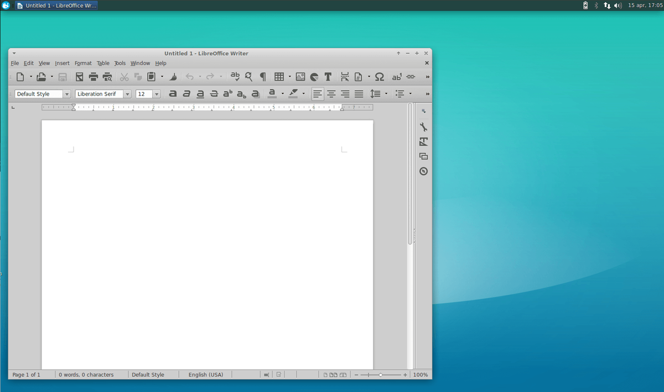This screenshot has width=664, height=392.
Task: Select the Print Preview icon
Action: point(107,76)
